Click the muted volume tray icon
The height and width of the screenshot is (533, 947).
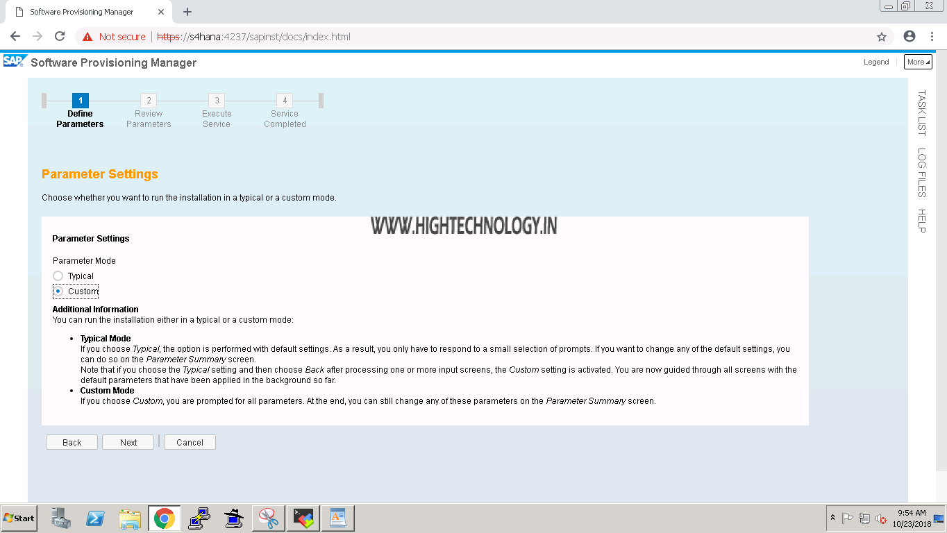(x=881, y=518)
